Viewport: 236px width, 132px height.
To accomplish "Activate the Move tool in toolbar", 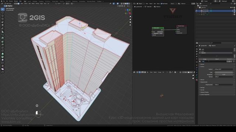I will pyautogui.click(x=3, y=16).
